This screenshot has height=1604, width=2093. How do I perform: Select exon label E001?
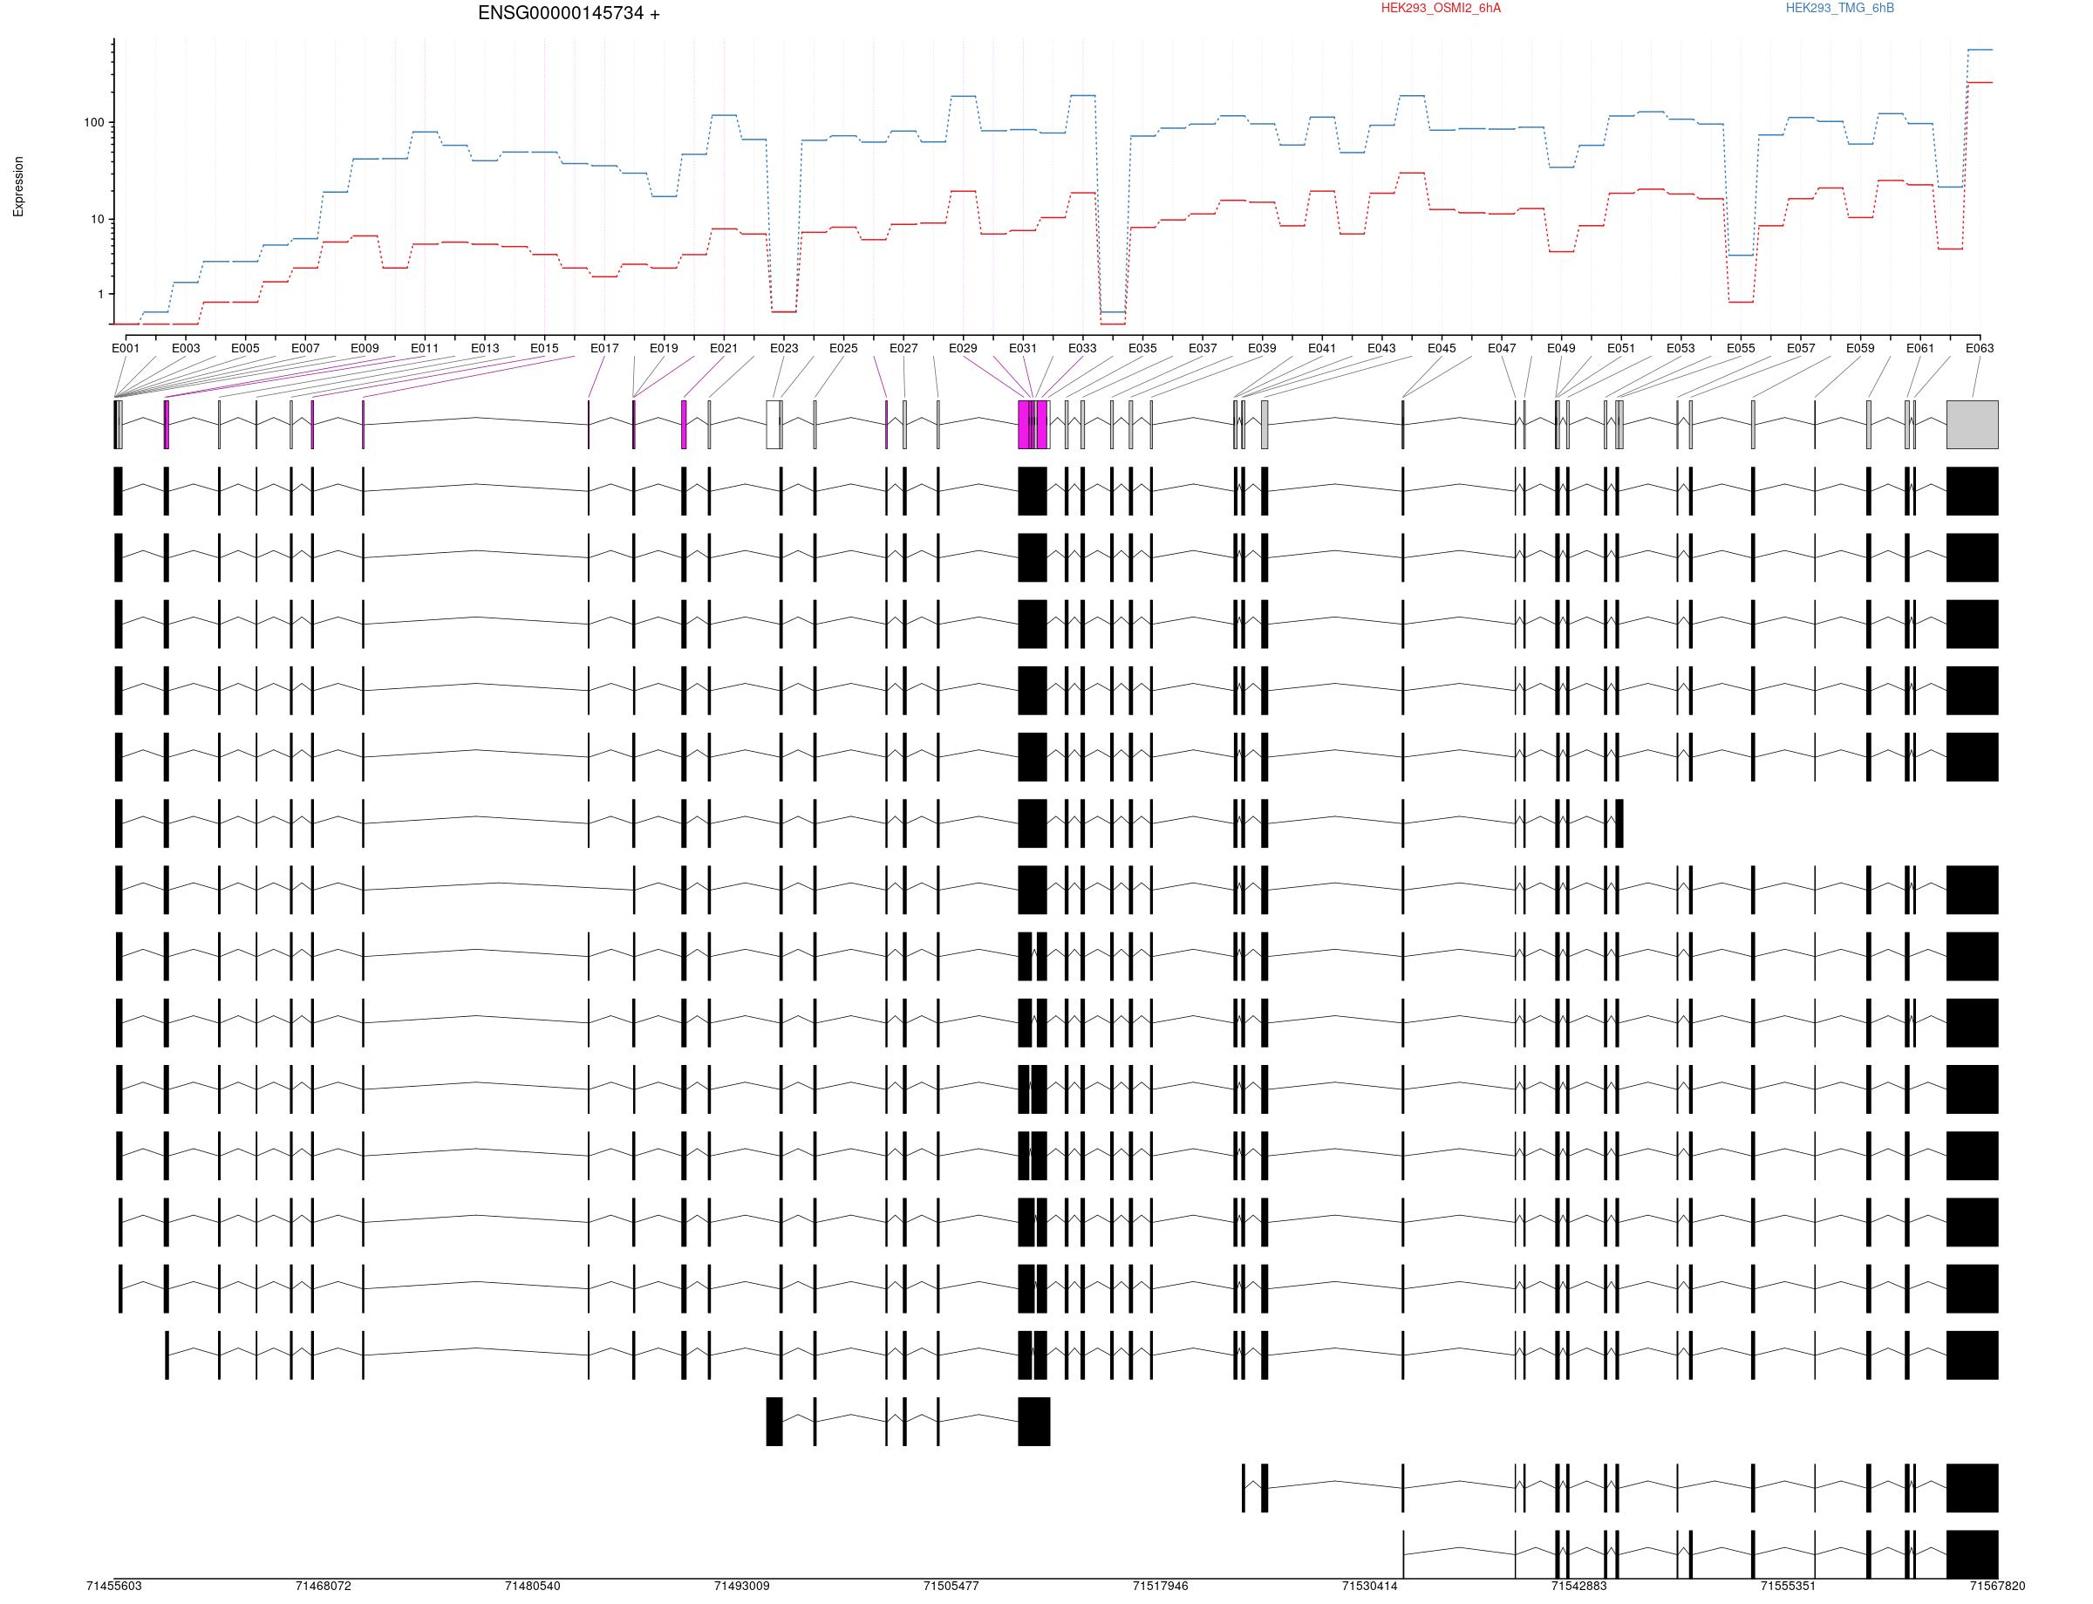(126, 349)
